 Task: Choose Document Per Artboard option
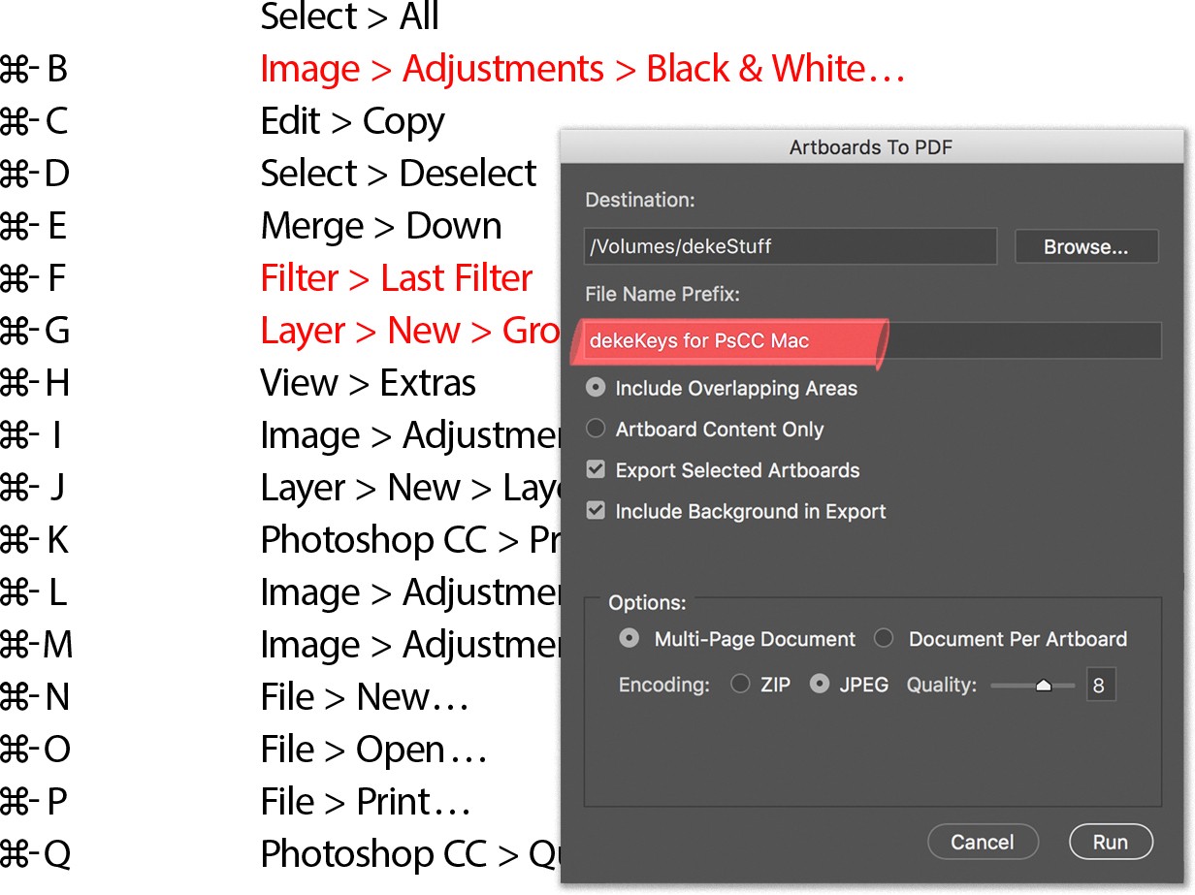(884, 639)
